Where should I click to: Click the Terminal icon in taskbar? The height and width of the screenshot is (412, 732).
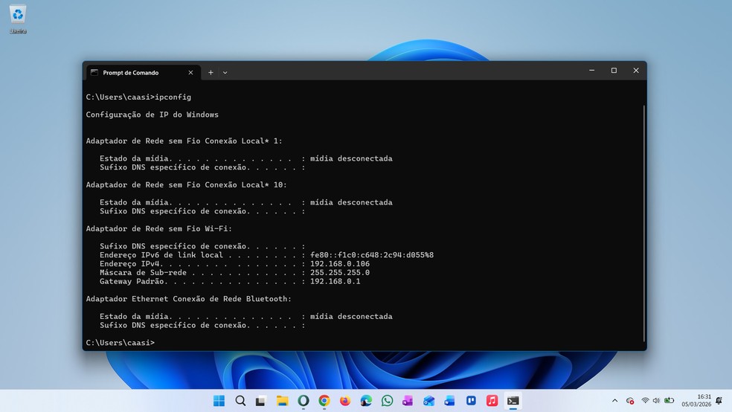(513, 401)
